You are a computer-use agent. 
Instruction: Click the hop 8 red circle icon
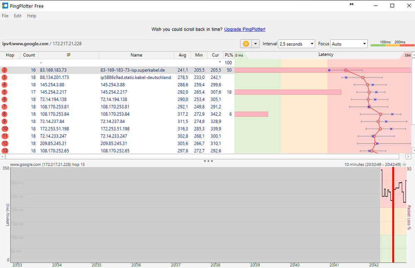tap(4, 114)
